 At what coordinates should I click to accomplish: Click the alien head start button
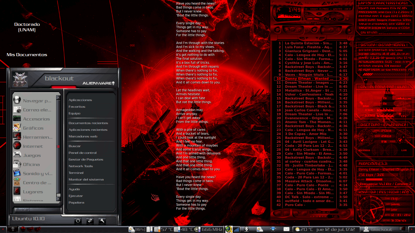coord(12,229)
